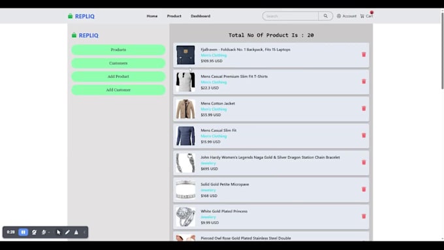Click the recording timer 0:28

[x=10, y=232]
